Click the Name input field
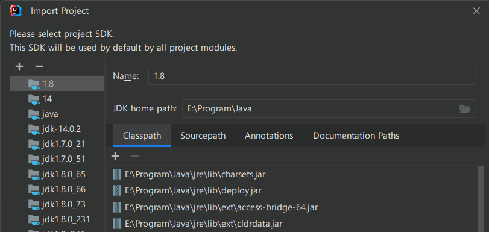Viewport: 489px width, 232px height. pyautogui.click(x=312, y=76)
